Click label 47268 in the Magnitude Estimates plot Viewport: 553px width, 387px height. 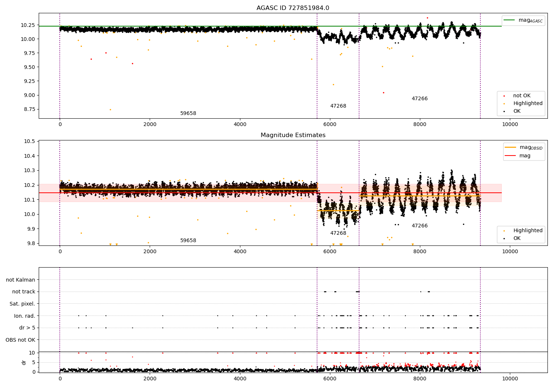tap(338, 233)
